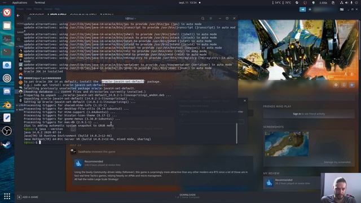Click the CPU temperature indicator in top panel
The height and width of the screenshot is (203, 361).
[x=277, y=3]
